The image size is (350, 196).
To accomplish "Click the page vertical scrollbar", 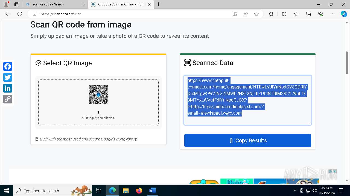I will (x=347, y=63).
